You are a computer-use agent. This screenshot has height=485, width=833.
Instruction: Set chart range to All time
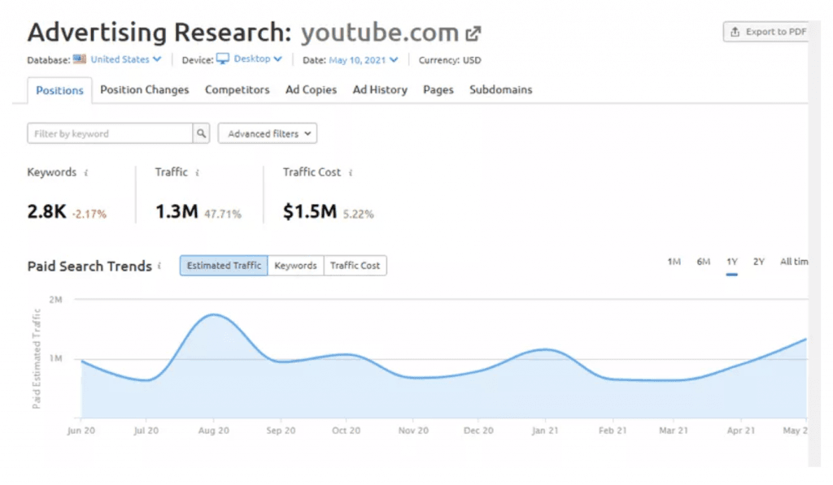click(x=794, y=262)
